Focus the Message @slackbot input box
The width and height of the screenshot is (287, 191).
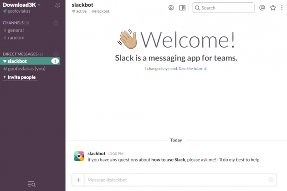(175, 180)
